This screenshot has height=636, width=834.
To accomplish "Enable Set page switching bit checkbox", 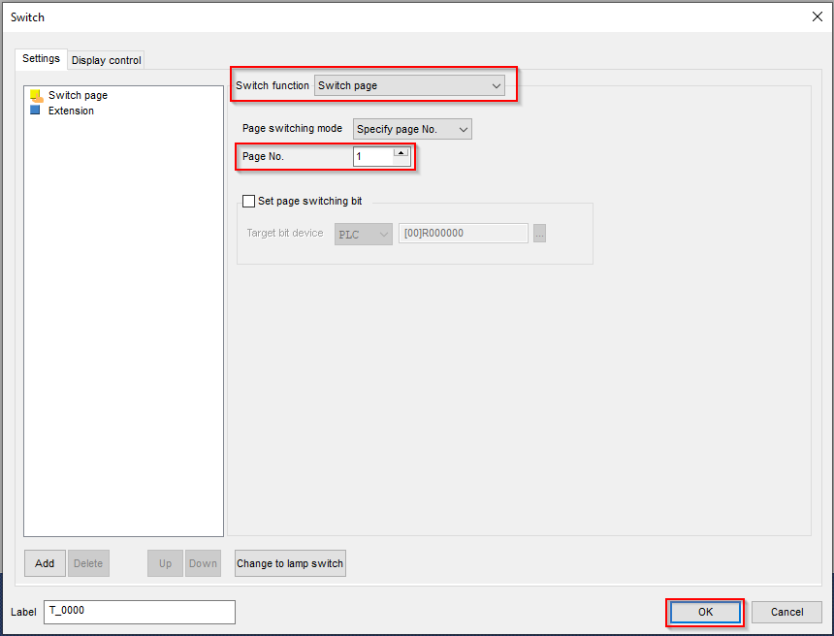I will 248,201.
